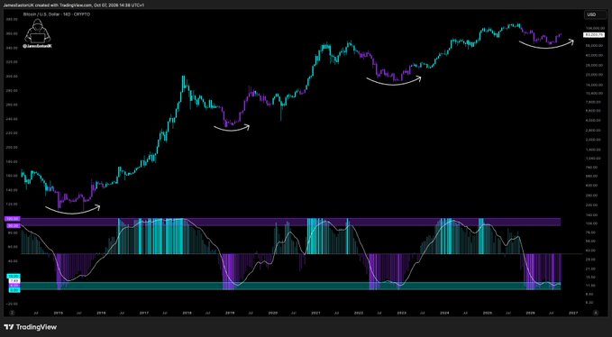Click the 4,000.00 price axis label
This screenshot has width=612, height=337.
594,121
